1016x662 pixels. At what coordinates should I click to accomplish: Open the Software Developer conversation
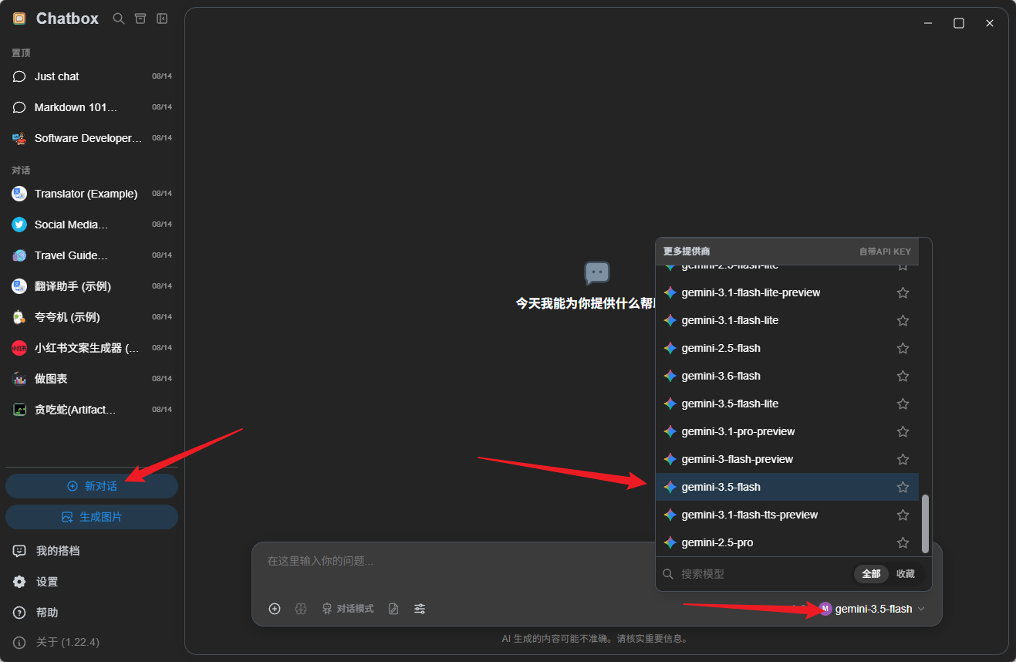[x=92, y=138]
